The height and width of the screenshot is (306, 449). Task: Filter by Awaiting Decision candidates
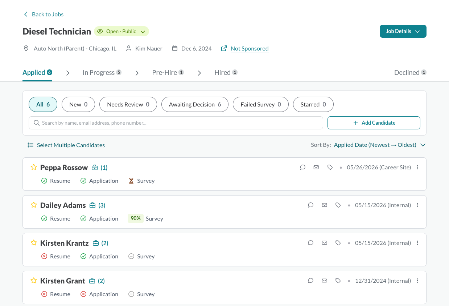pyautogui.click(x=195, y=104)
